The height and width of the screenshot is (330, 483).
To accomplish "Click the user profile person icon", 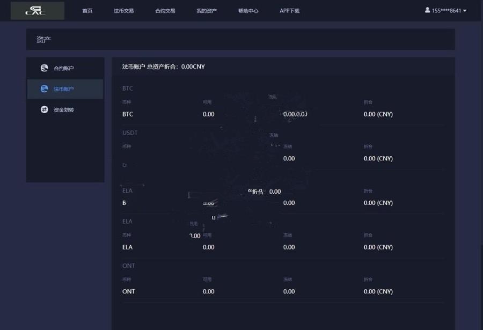I will tap(427, 10).
